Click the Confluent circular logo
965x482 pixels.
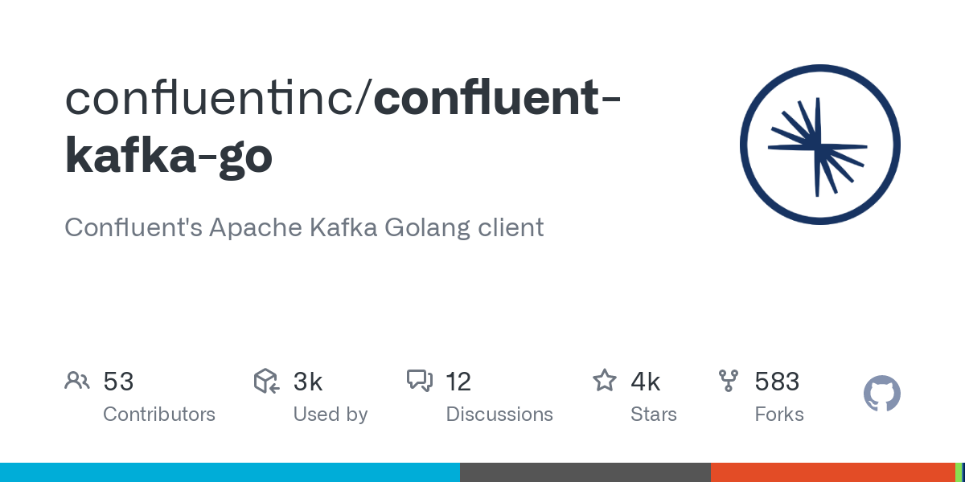pyautogui.click(x=820, y=145)
